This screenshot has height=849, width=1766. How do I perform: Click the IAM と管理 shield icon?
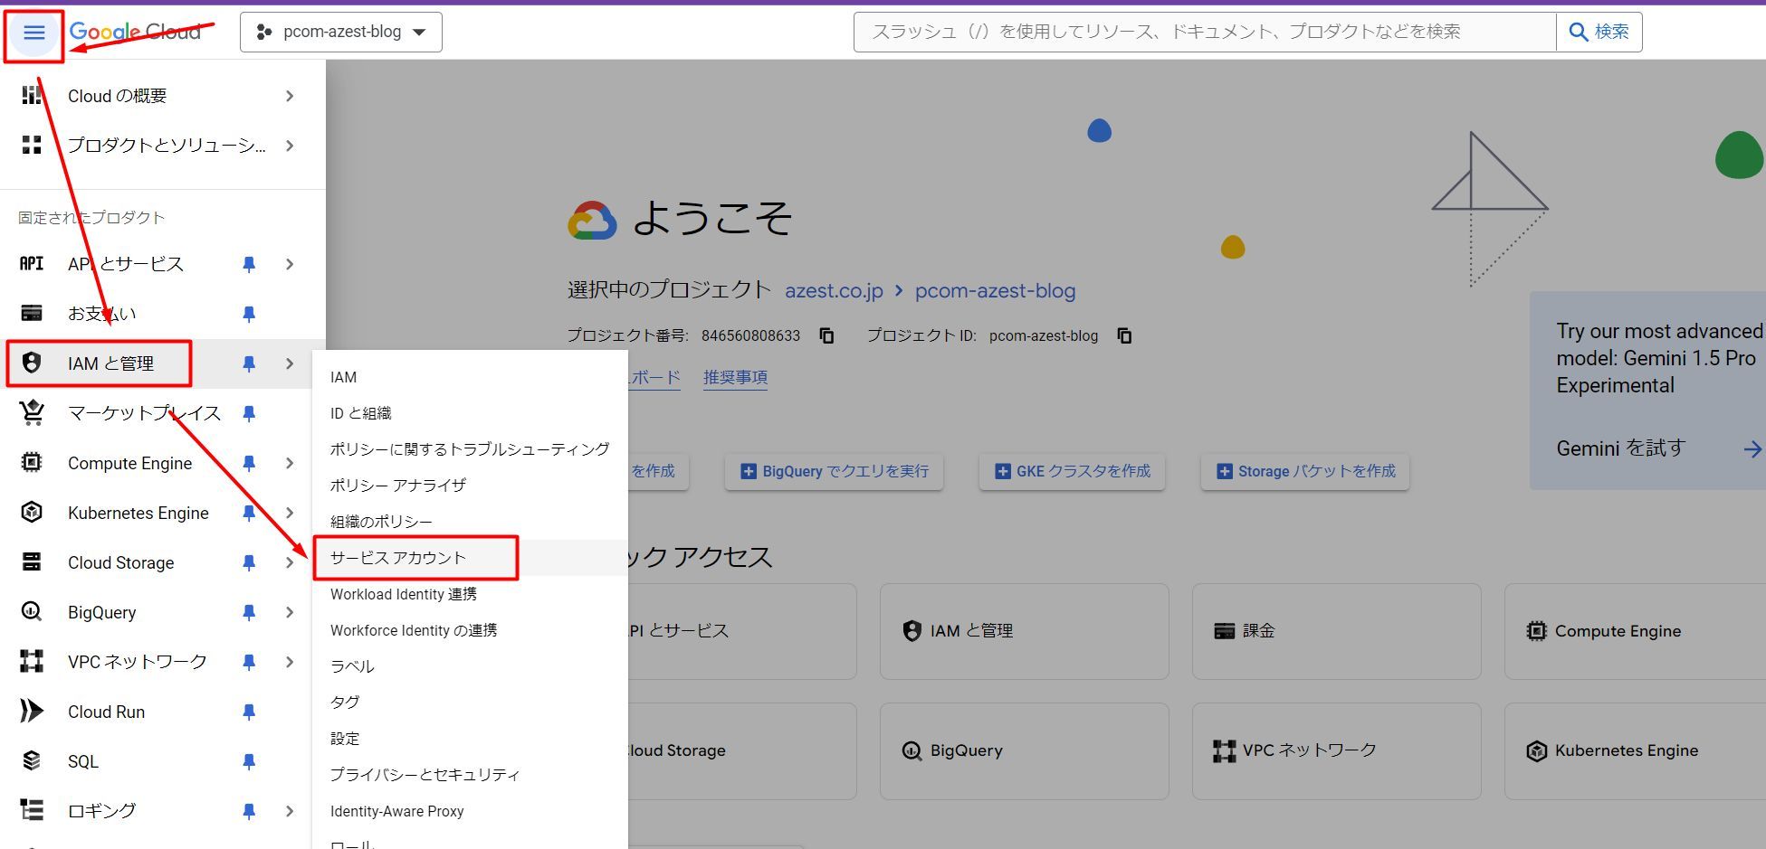(32, 363)
